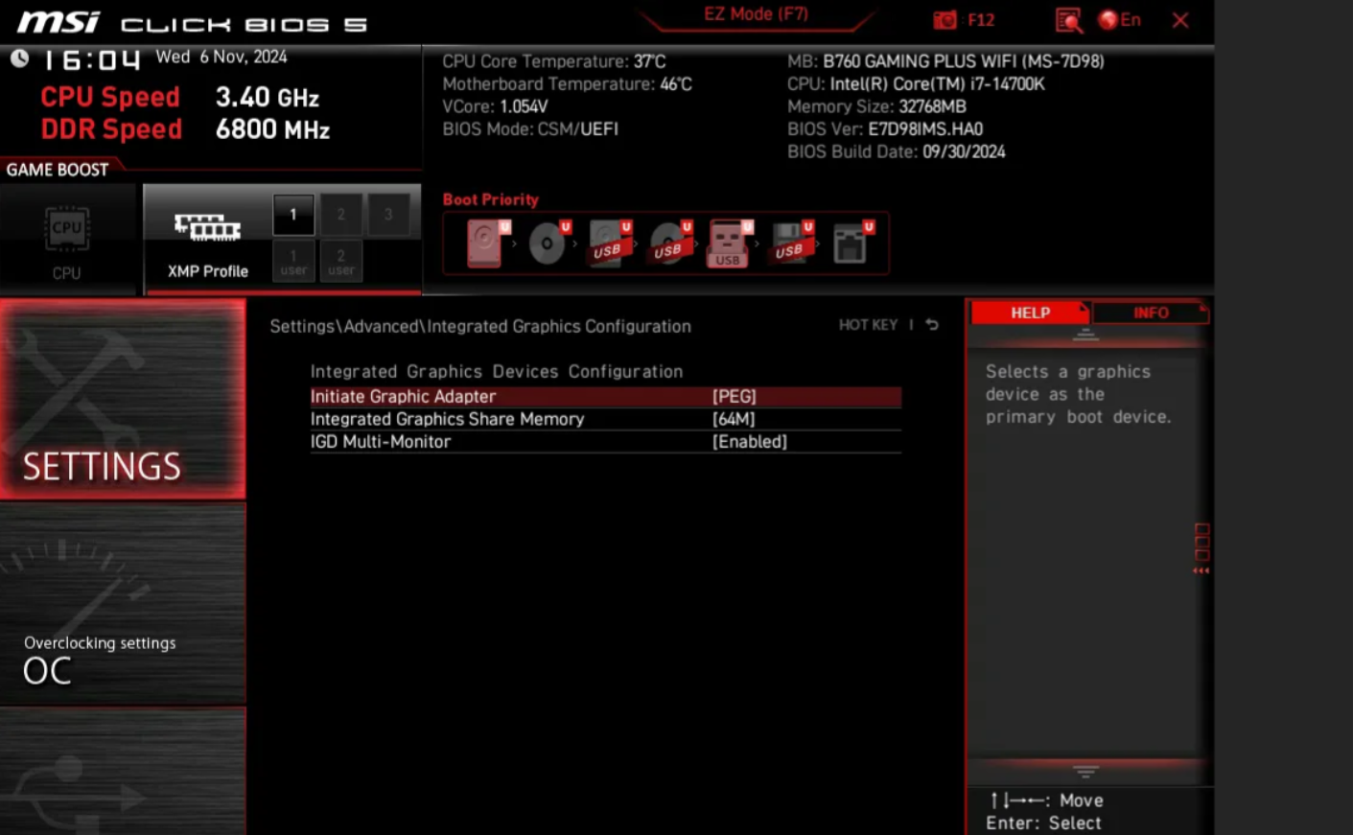This screenshot has width=1353, height=835.
Task: Change IGD Multi-Monitor [Enabled] value
Action: click(x=606, y=442)
